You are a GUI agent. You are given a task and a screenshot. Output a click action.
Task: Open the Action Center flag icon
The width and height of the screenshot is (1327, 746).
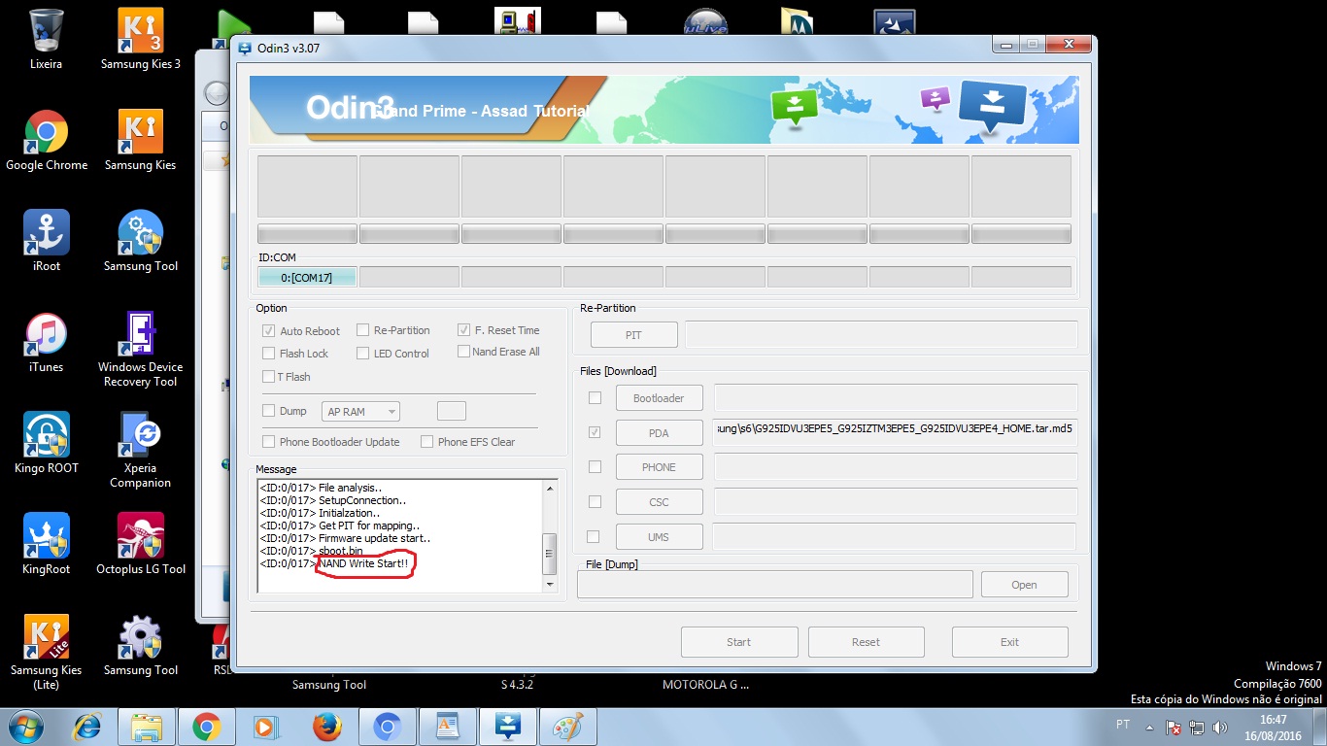point(1174,727)
